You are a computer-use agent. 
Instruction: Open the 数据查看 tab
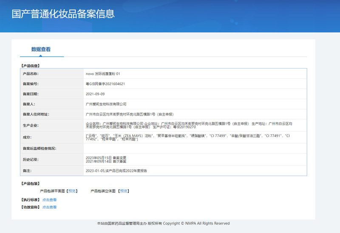point(41,49)
